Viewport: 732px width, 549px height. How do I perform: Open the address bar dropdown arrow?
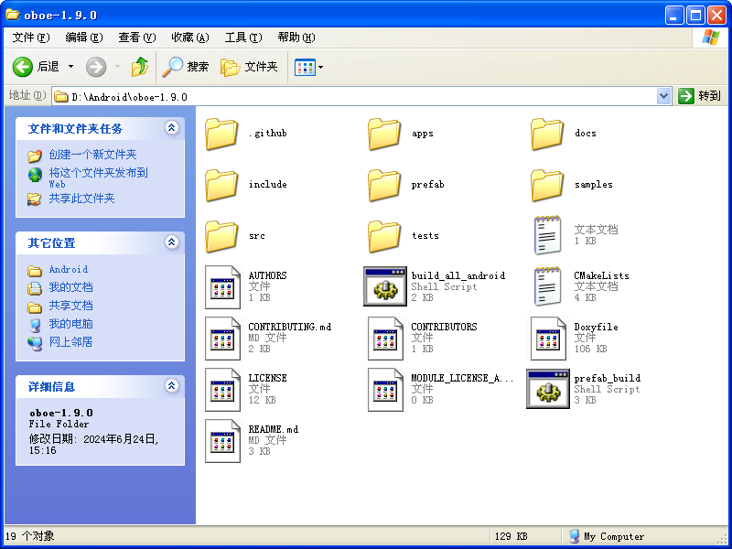663,97
